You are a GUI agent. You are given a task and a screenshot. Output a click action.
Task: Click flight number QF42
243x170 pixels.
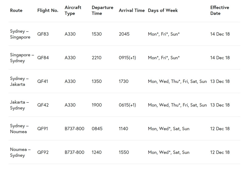point(43,105)
